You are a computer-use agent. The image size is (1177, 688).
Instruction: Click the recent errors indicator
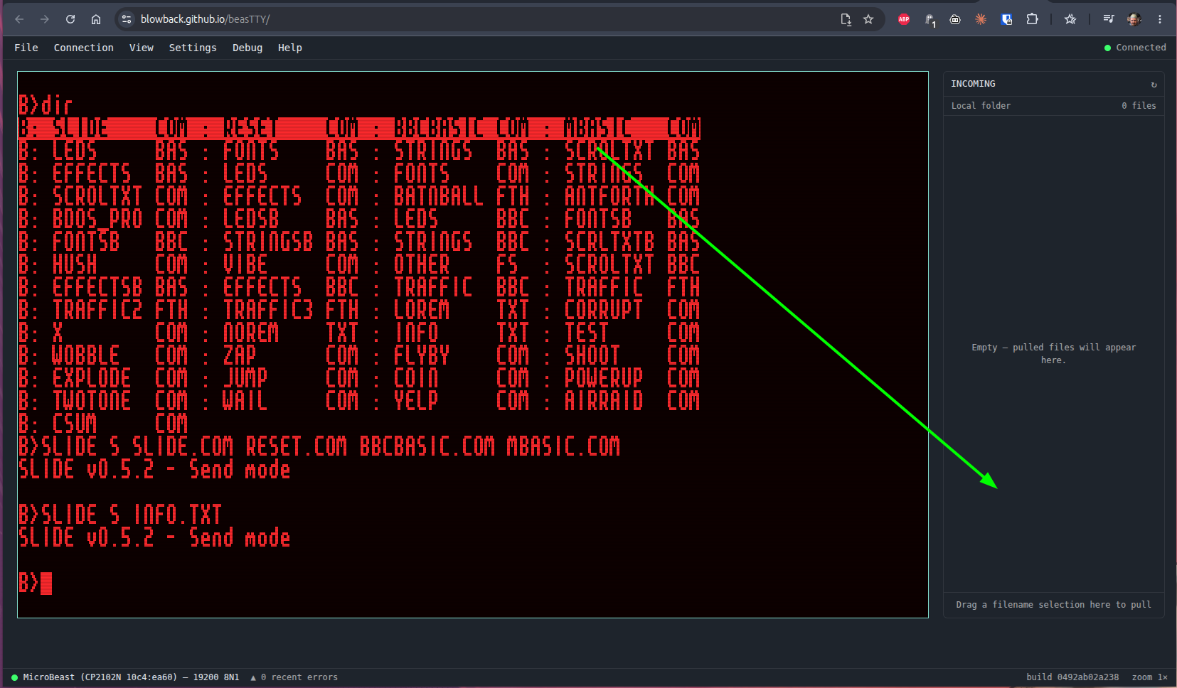point(294,677)
